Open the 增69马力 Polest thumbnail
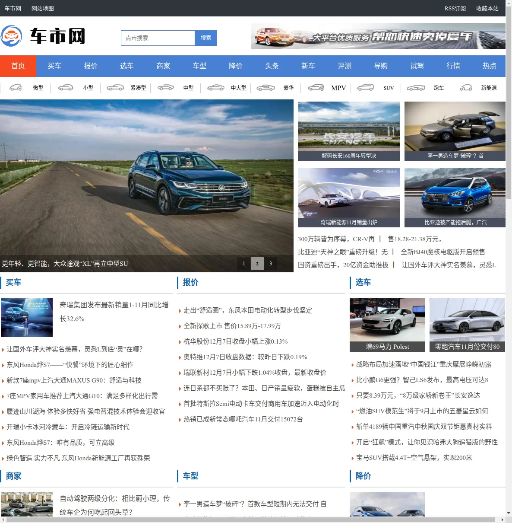The image size is (512, 523). (387, 325)
